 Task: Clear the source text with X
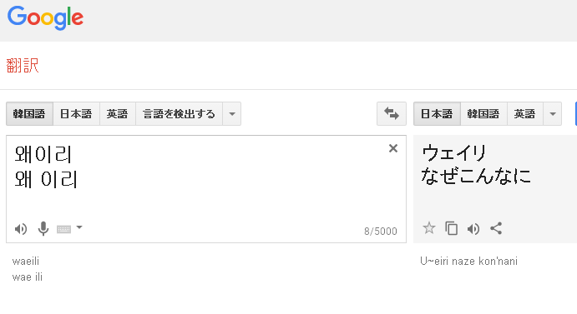(393, 148)
